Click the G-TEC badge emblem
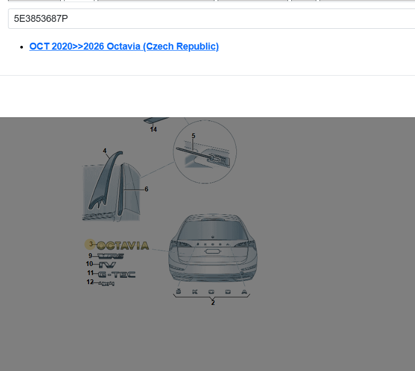 (x=117, y=275)
